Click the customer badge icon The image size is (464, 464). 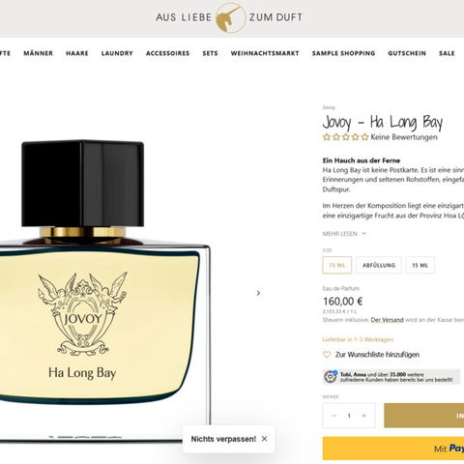(x=331, y=377)
